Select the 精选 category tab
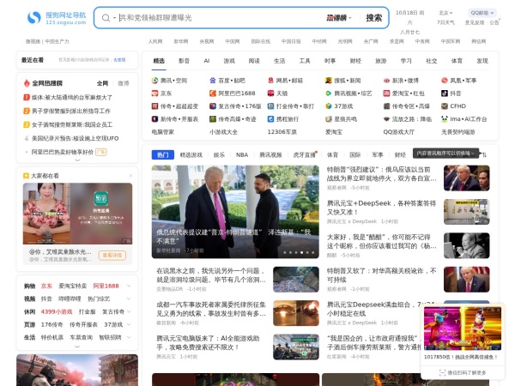 (159, 61)
